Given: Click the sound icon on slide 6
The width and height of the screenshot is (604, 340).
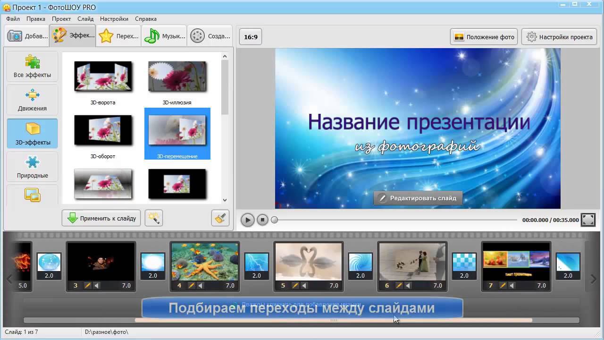Looking at the screenshot, I should 408,285.
